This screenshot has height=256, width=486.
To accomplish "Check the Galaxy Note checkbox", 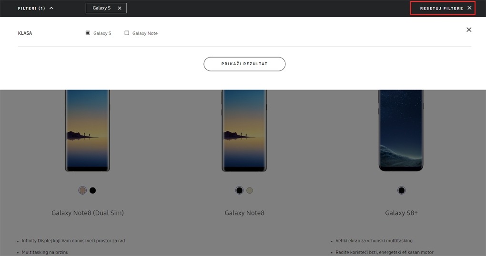I will click(x=127, y=33).
